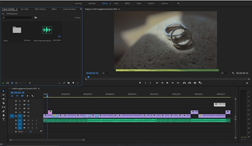Open Program monitor panel menu
The image size is (252, 146).
point(119,9)
